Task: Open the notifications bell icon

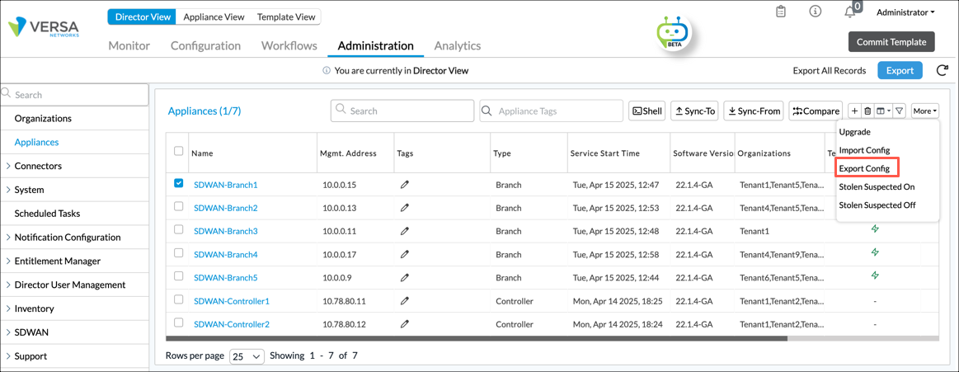Action: click(x=849, y=12)
